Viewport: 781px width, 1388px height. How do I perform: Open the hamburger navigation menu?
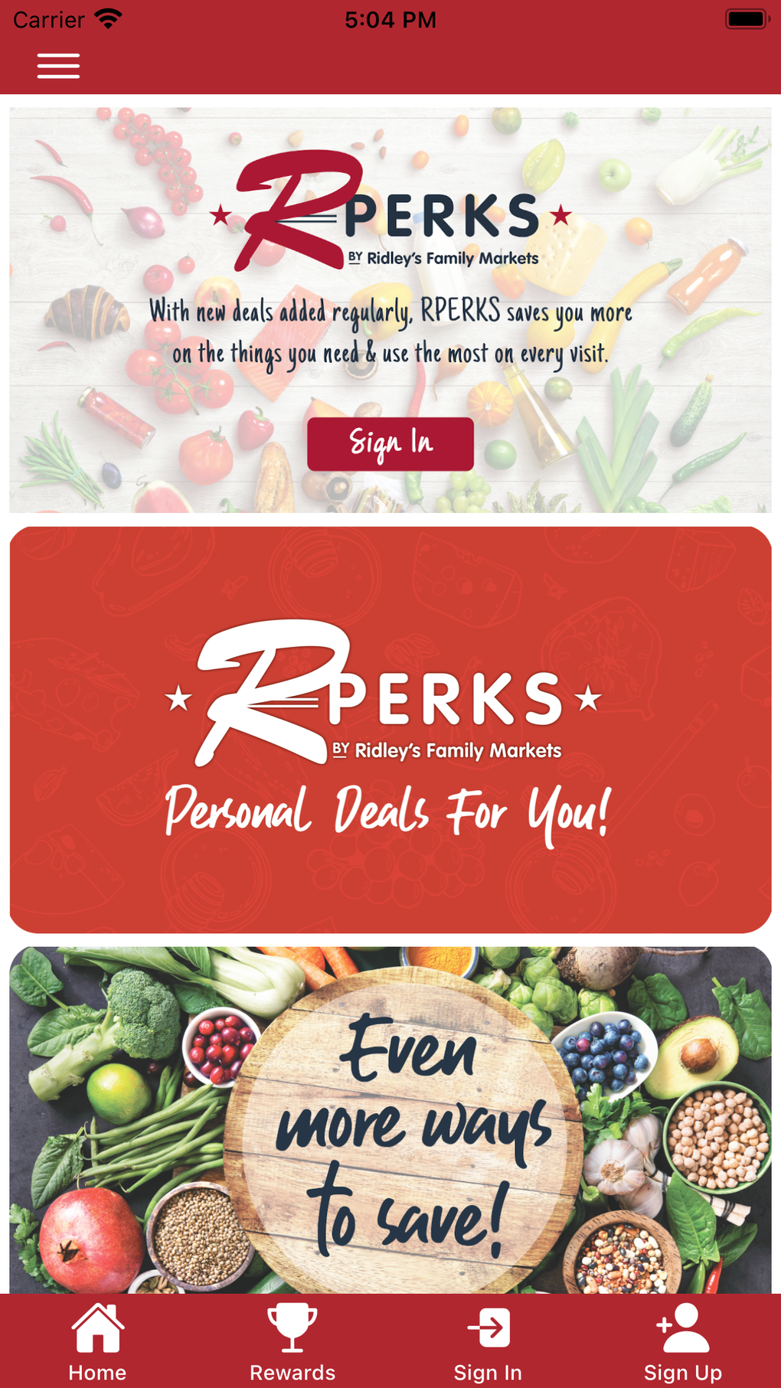pos(58,66)
